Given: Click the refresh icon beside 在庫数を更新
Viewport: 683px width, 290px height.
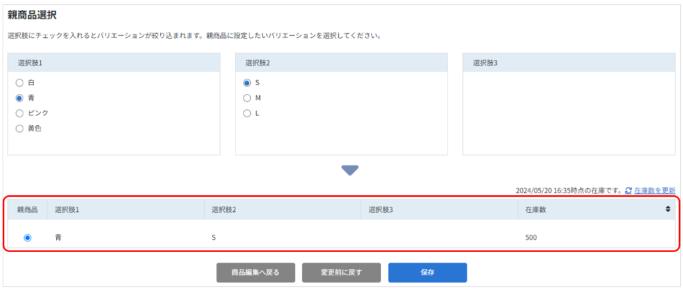Looking at the screenshot, I should point(628,191).
